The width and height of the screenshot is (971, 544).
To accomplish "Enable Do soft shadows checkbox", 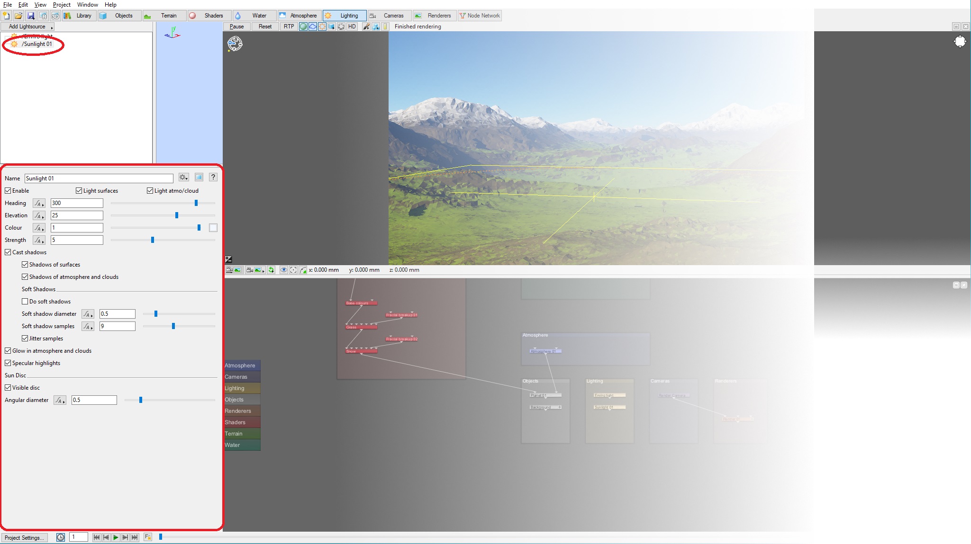I will [25, 302].
